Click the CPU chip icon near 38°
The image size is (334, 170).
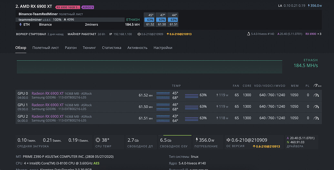(x=98, y=140)
